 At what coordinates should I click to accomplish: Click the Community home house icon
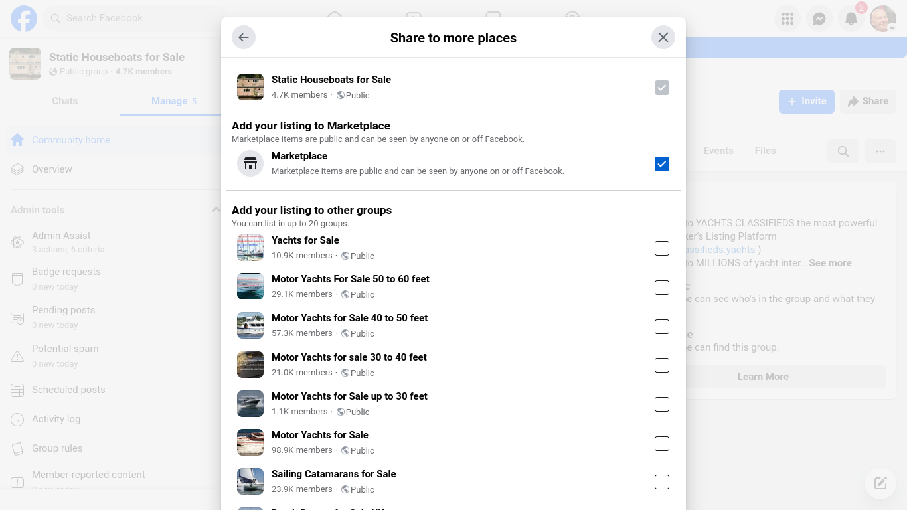(17, 140)
